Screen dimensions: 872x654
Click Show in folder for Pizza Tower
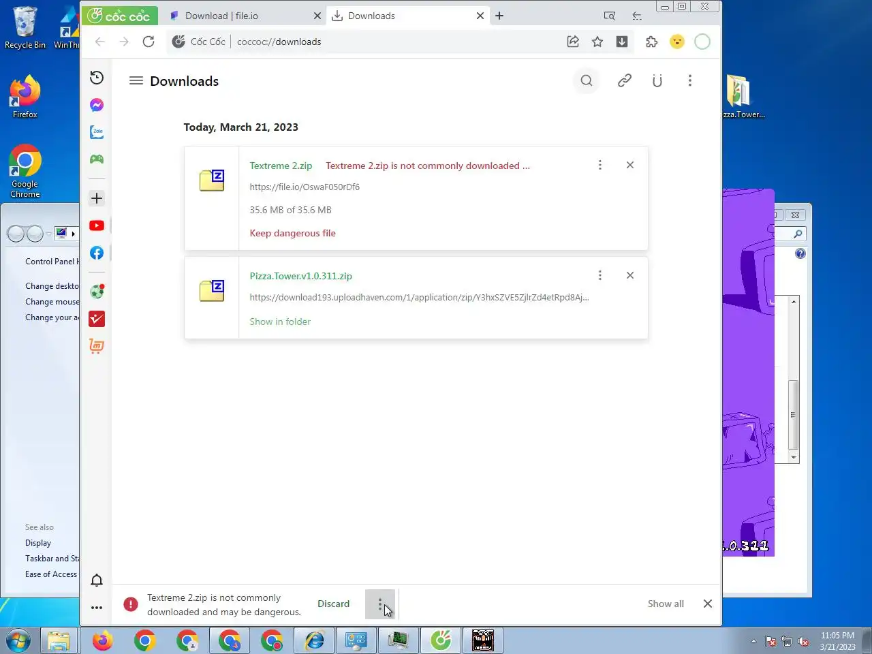[280, 322]
